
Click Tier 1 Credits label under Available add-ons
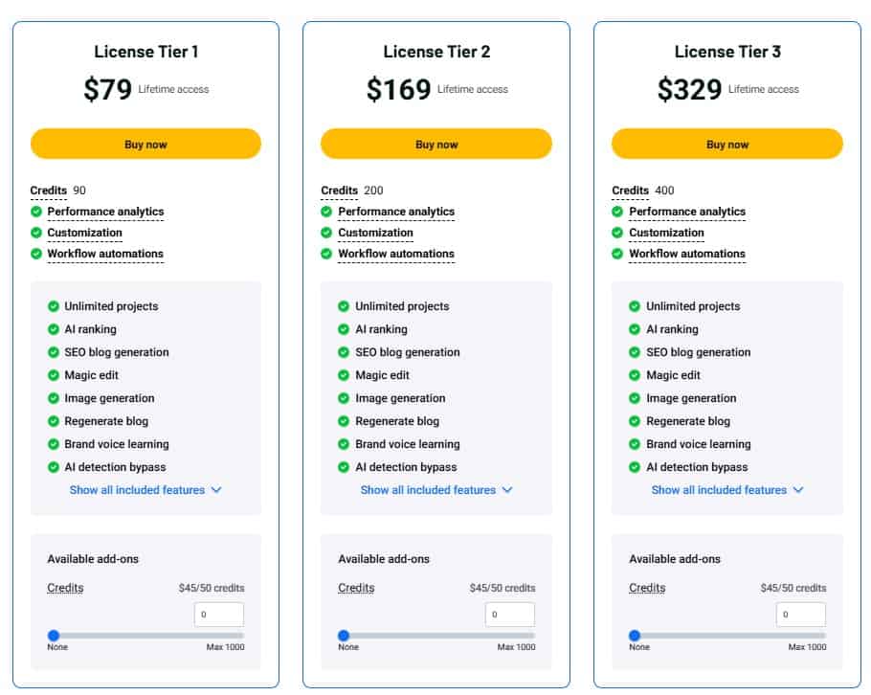click(65, 588)
